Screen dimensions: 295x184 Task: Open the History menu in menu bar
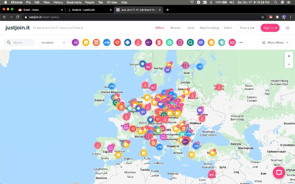pos(58,2)
